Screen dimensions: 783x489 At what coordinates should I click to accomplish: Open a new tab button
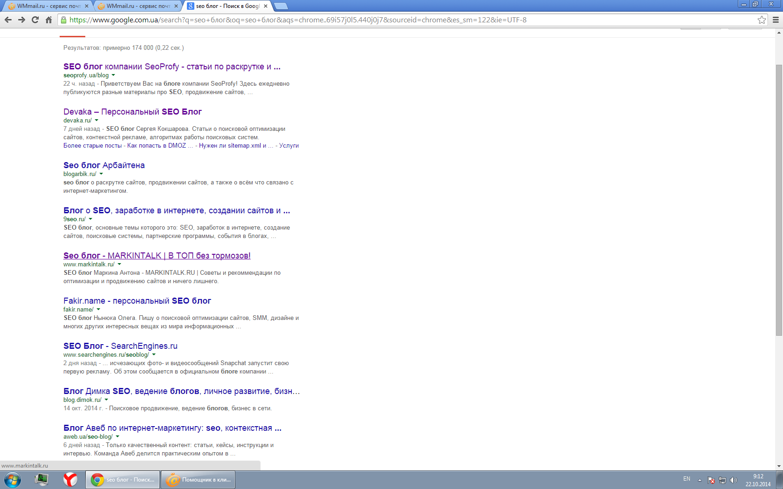(281, 6)
